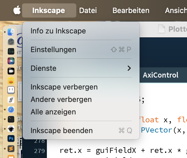The height and width of the screenshot is (158, 187).
Task: Open the Datei menu
Action: pyautogui.click(x=88, y=11)
